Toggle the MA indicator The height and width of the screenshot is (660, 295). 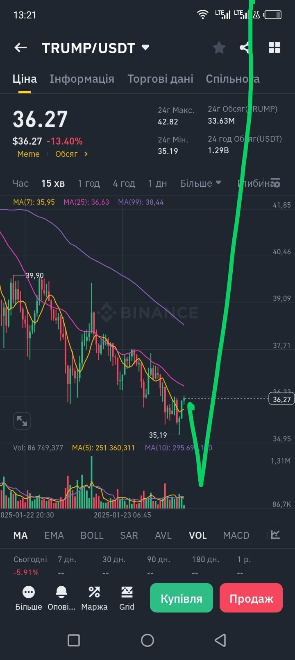coord(20,535)
